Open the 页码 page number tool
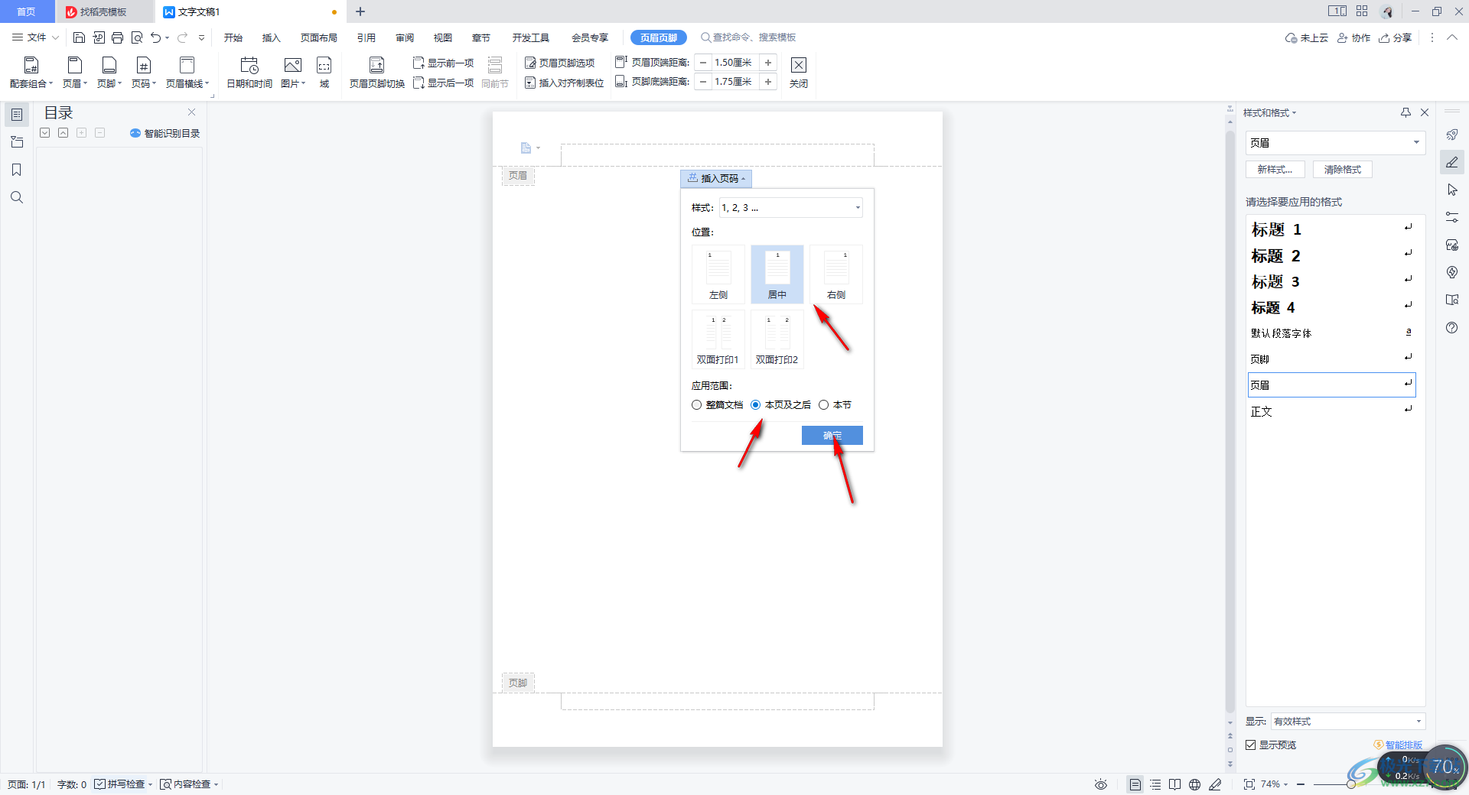 tap(144, 73)
